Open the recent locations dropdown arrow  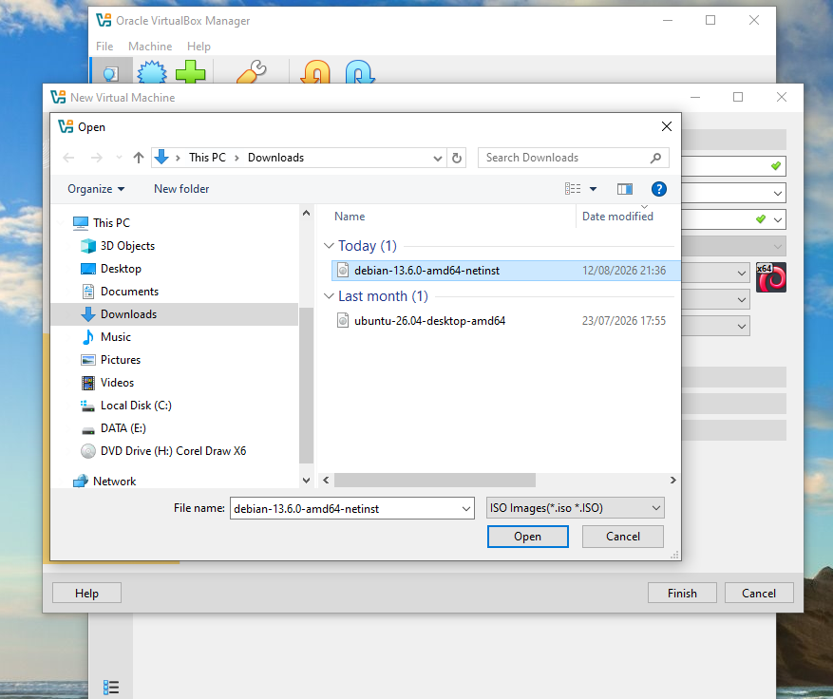point(119,158)
